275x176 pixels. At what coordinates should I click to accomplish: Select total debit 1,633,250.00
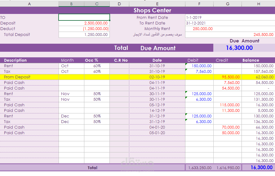199,168
